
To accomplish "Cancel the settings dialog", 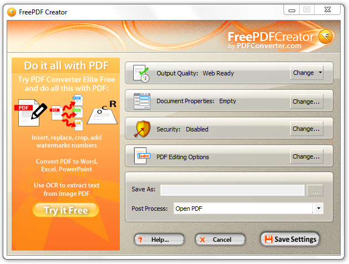I will click(x=220, y=240).
